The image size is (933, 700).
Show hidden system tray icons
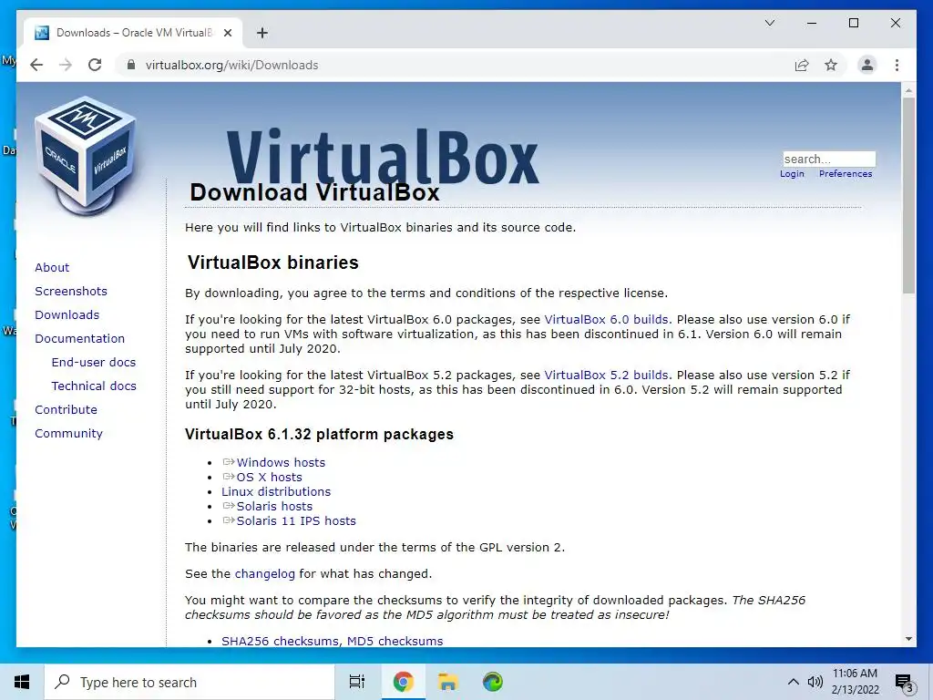coord(794,682)
